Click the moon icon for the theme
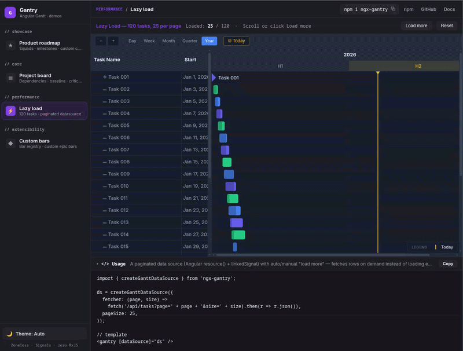463x351 pixels. [9, 334]
